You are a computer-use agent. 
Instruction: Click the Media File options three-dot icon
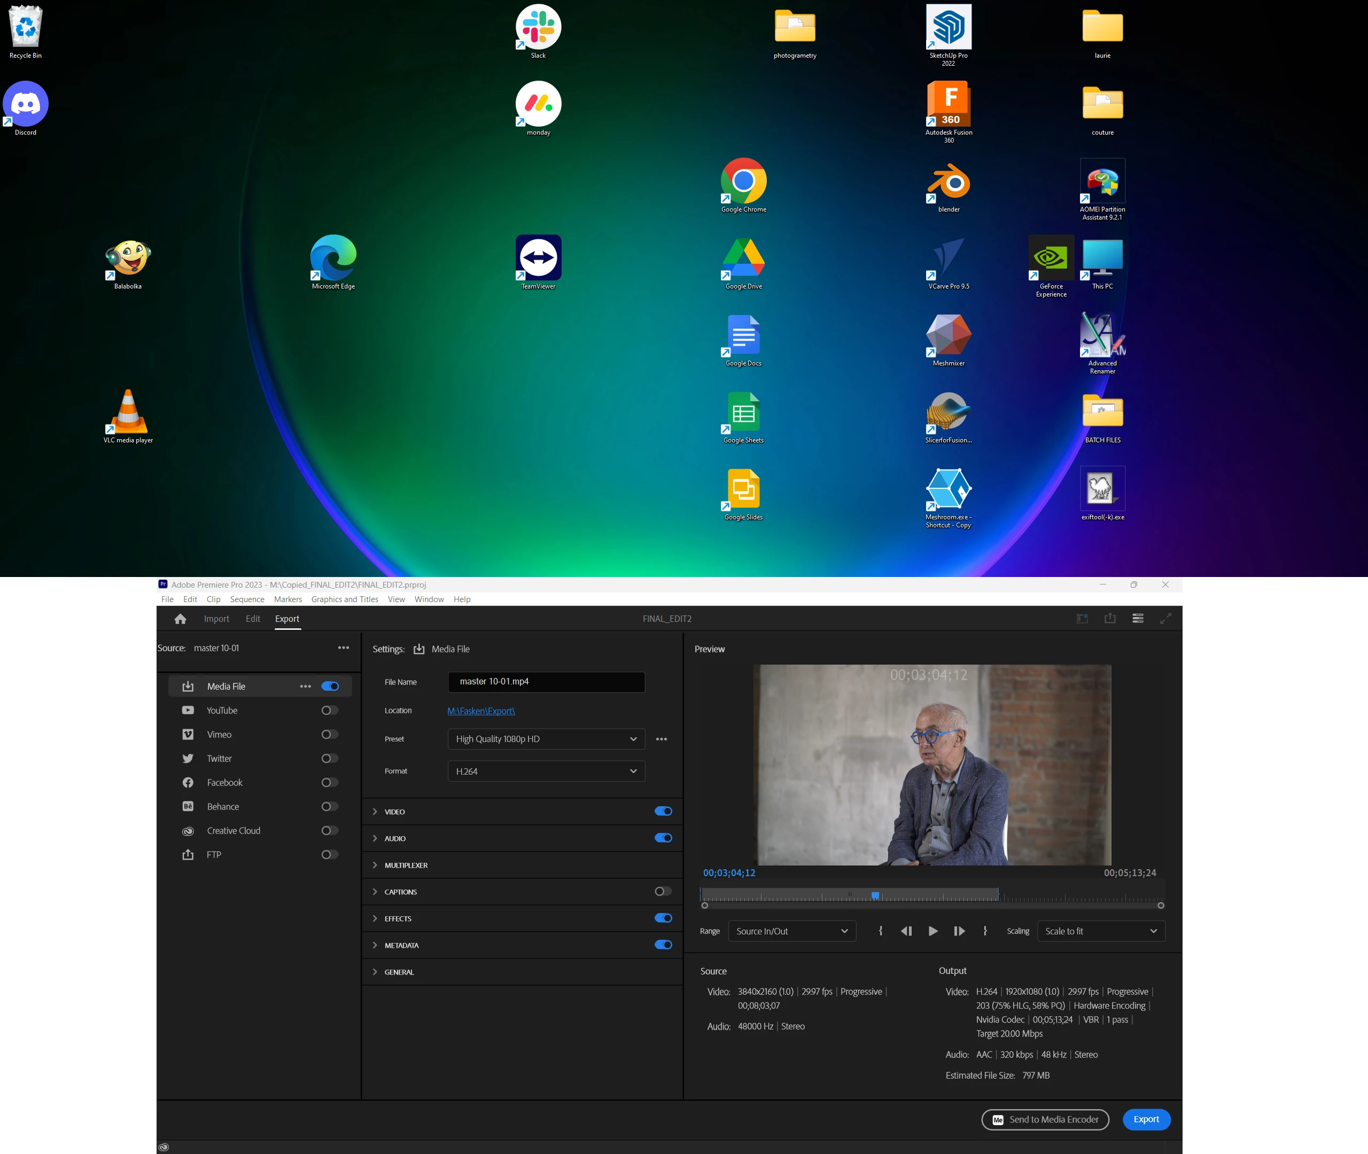305,686
